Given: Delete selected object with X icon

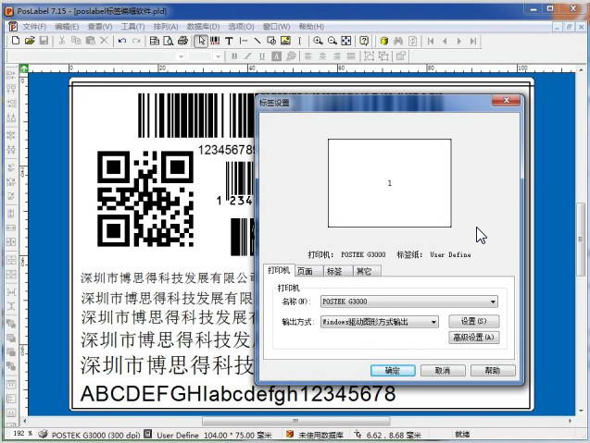Looking at the screenshot, I should 105,41.
